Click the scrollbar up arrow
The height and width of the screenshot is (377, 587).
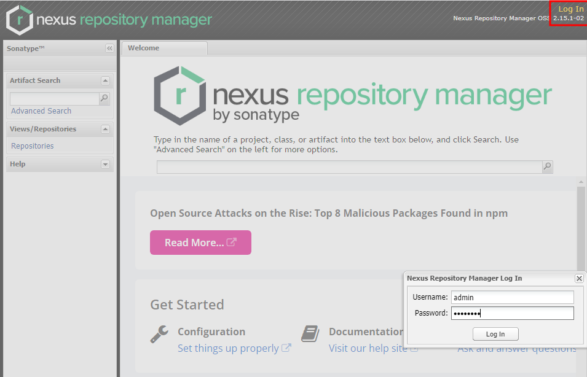[581, 182]
